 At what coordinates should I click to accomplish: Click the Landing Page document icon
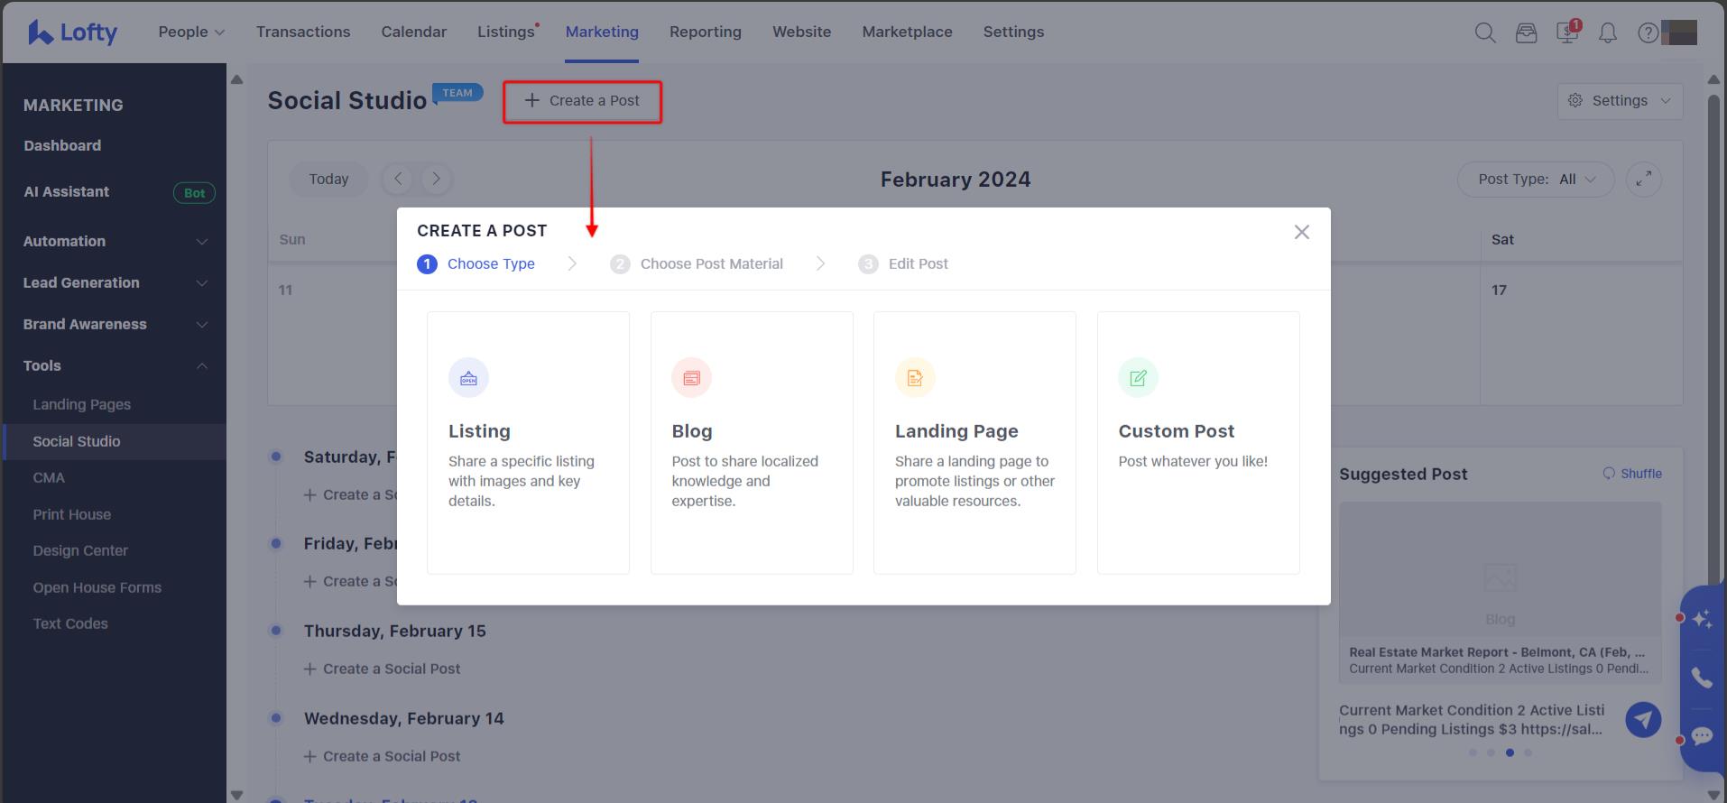915,378
